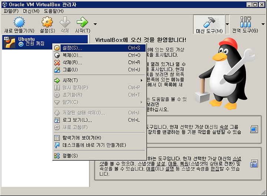Click the gear icon beside 설정(S)...
The image size is (267, 196).
coord(57,48)
